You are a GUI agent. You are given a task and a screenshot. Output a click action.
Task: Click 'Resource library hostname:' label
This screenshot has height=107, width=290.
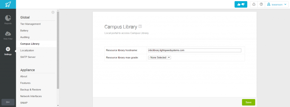coord(122,50)
